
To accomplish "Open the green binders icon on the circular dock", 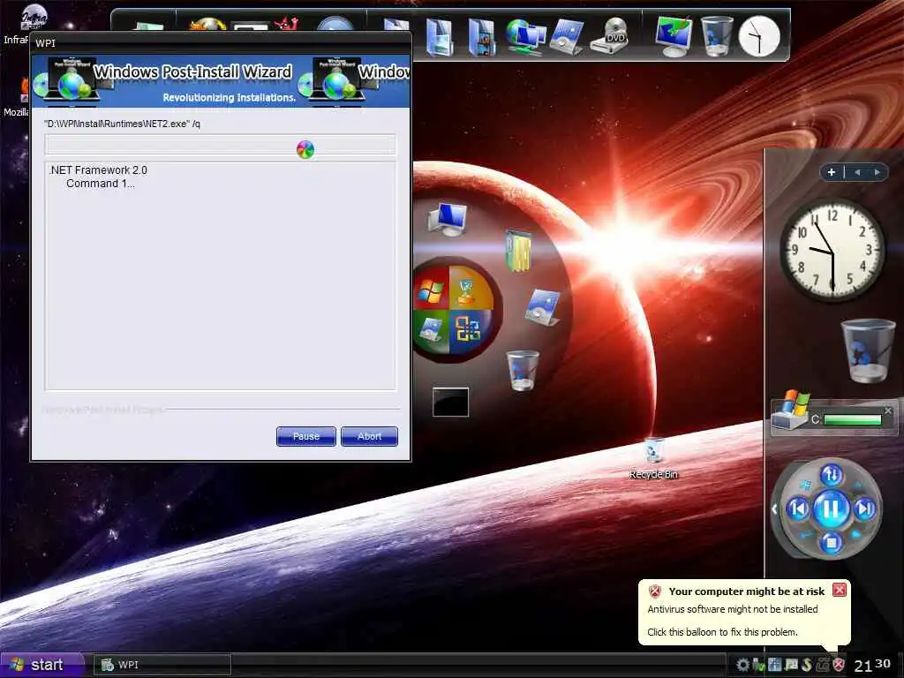I will click(x=518, y=251).
